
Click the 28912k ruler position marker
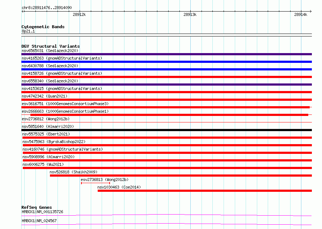coord(79,14)
